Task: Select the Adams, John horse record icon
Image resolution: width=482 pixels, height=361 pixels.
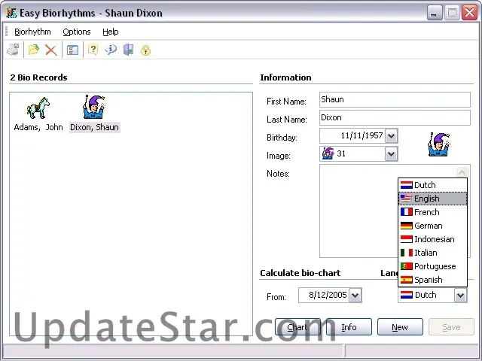Action: 38,108
